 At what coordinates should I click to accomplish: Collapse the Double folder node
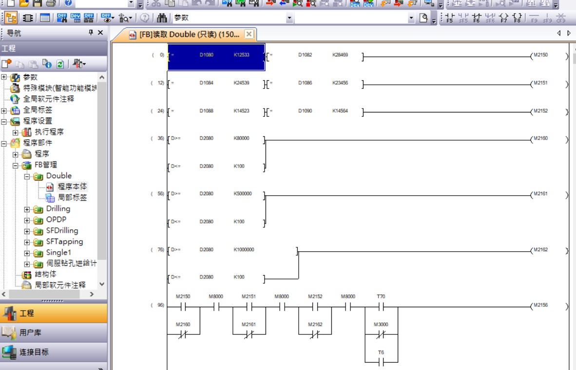click(27, 176)
